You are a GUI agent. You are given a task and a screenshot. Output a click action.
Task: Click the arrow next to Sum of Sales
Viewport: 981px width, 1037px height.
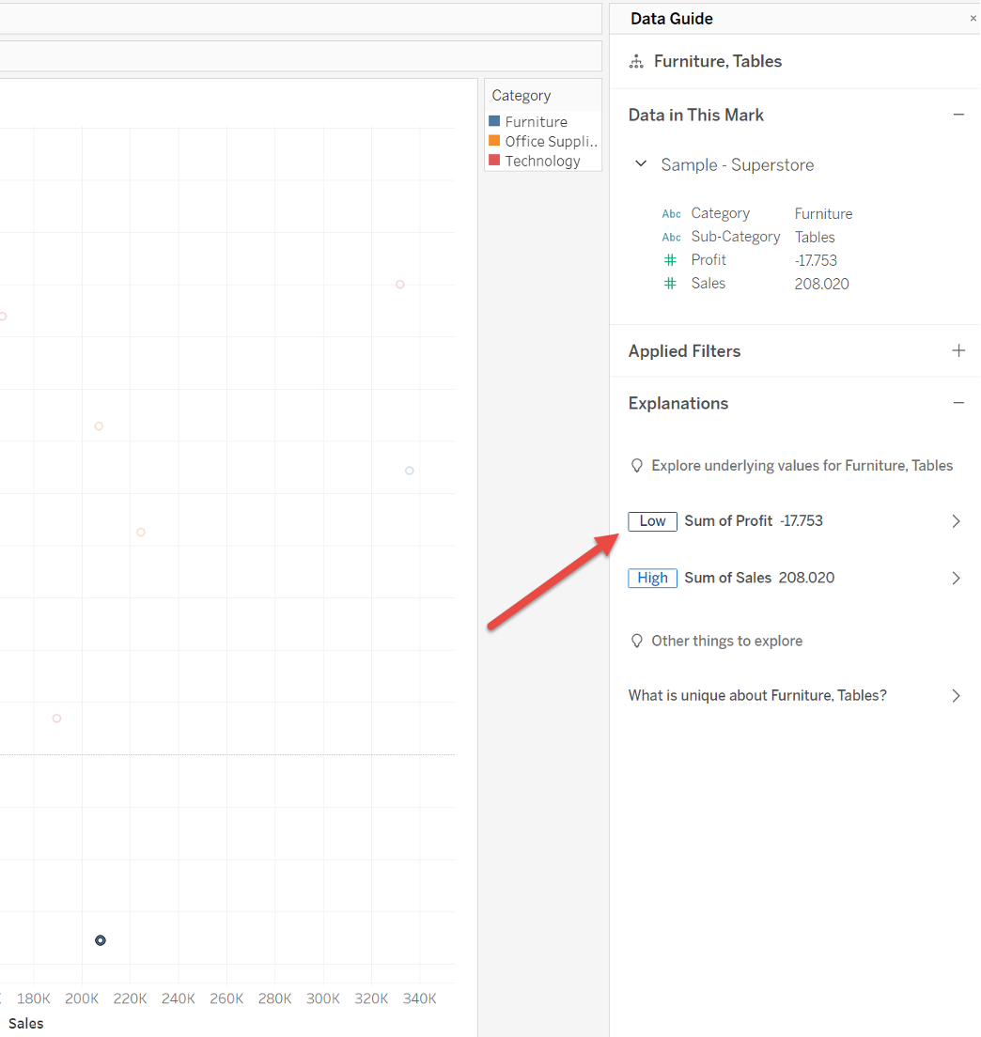coord(956,578)
